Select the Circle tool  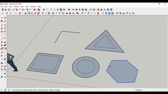point(2,32)
